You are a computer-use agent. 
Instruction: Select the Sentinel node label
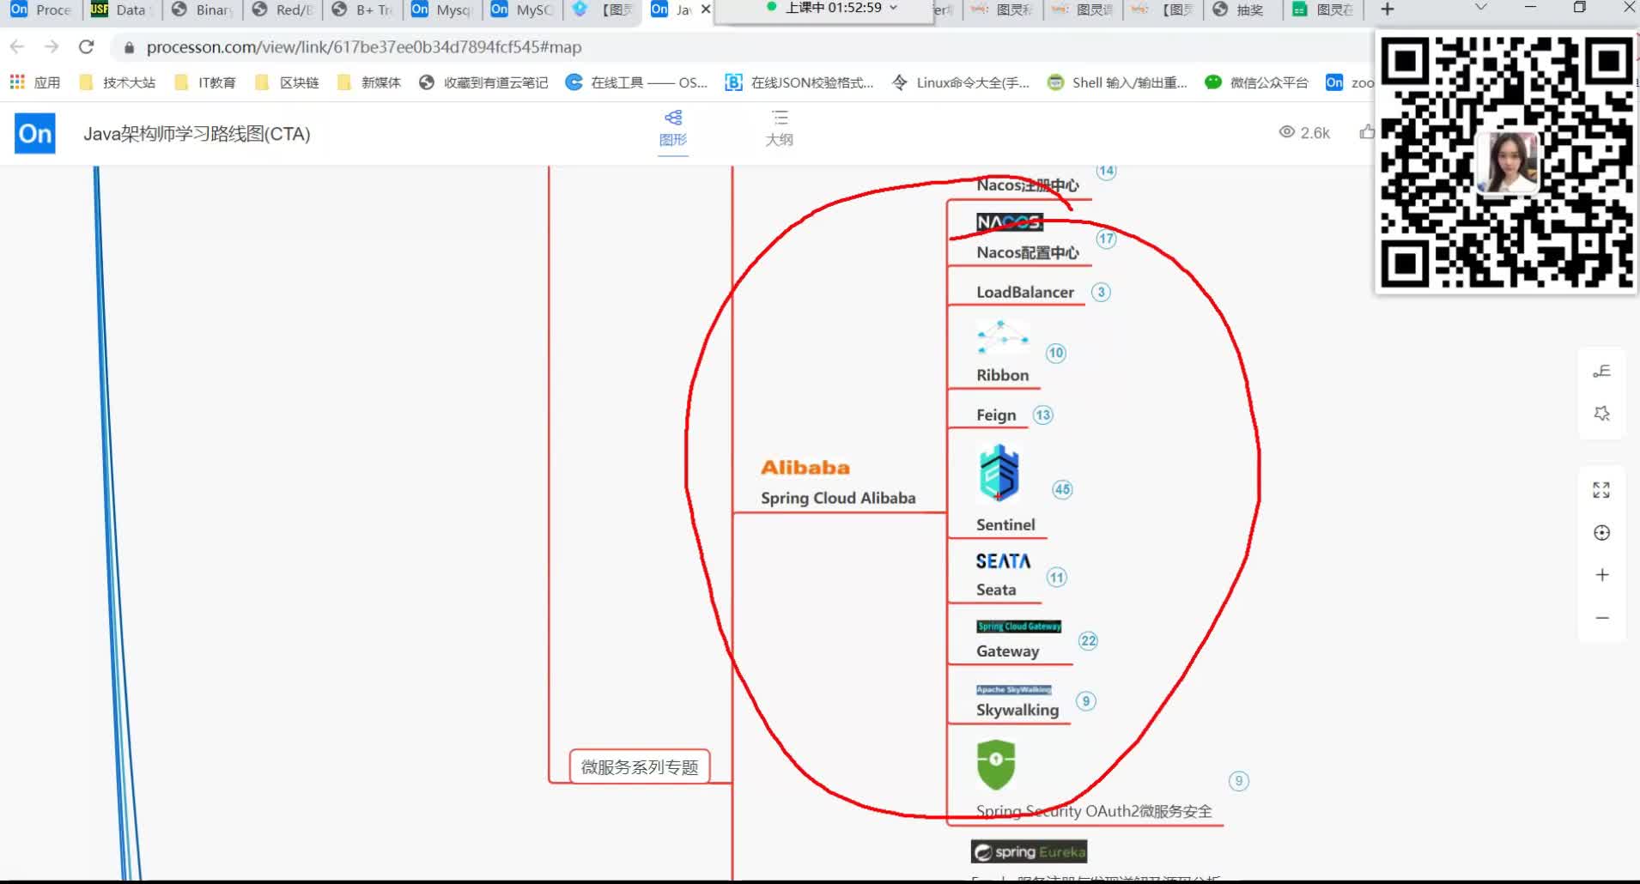1005,524
